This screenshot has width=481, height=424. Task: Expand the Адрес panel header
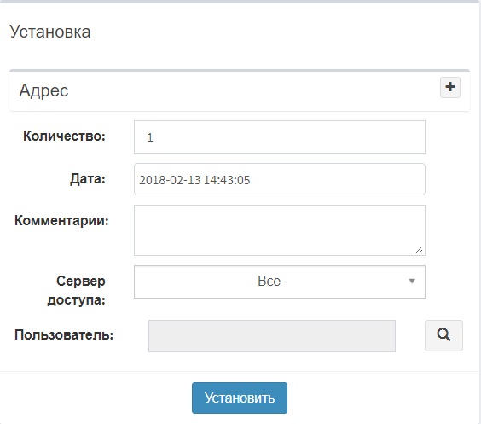(240, 90)
